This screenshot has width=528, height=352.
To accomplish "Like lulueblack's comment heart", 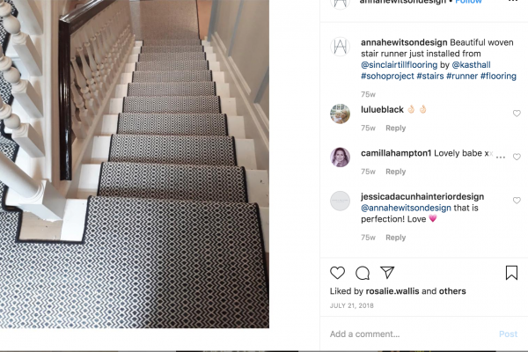I will [x=517, y=114].
